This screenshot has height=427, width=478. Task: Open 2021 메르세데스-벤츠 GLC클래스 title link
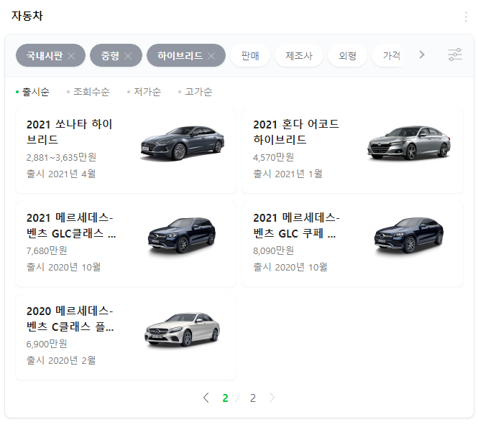[71, 225]
